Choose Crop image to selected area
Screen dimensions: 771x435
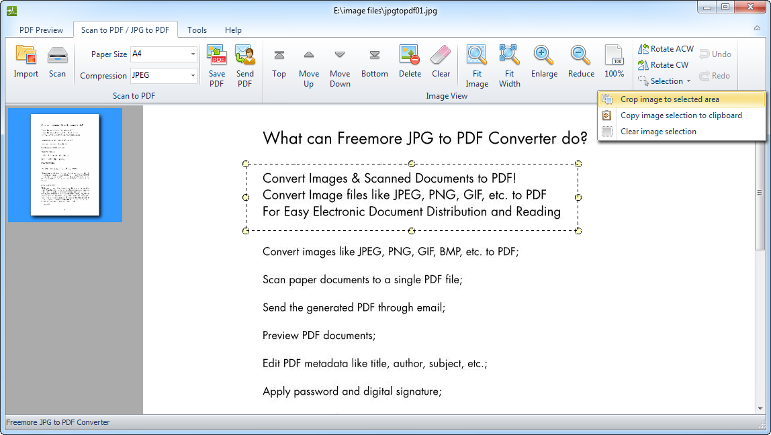tap(682, 99)
